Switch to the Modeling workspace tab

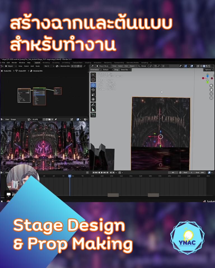pos(46,63)
